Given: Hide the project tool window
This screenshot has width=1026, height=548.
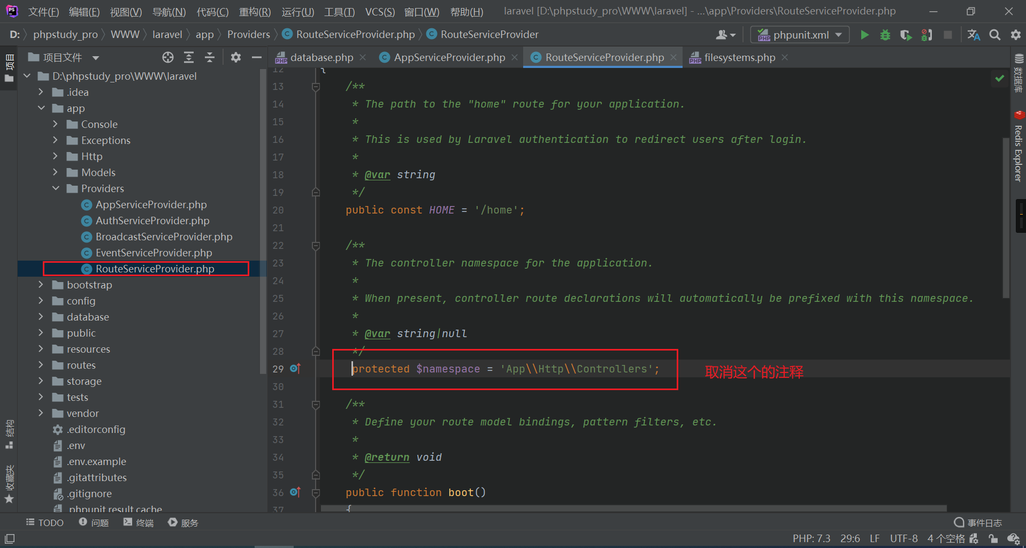Looking at the screenshot, I should click(257, 57).
